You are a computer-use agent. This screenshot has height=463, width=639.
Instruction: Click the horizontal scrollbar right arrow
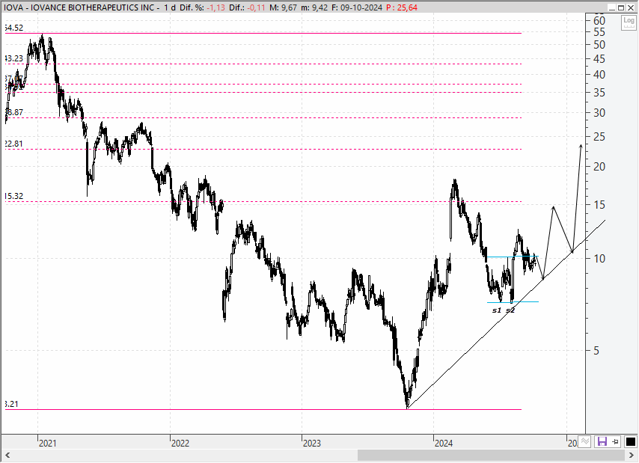pos(632,455)
